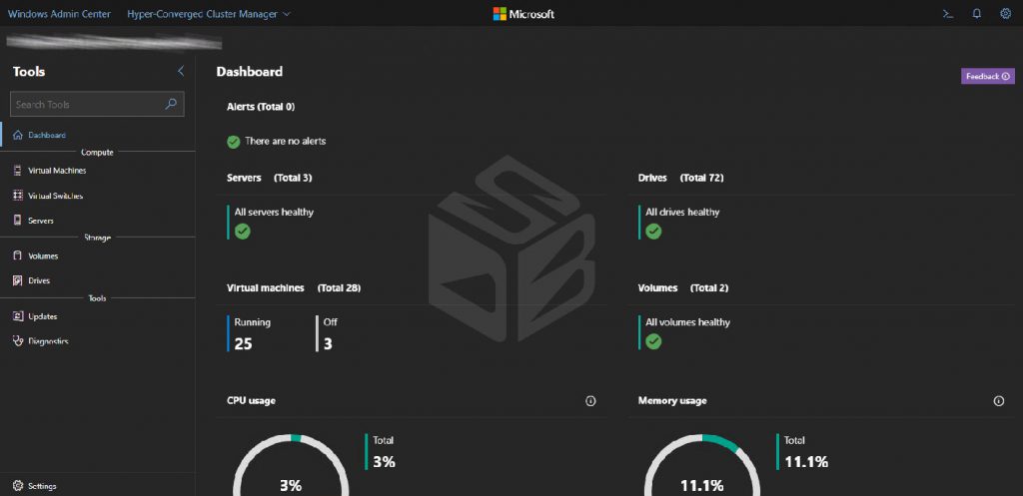1023x496 pixels.
Task: Click the Diagnostics stethoscope icon
Action: coord(18,341)
